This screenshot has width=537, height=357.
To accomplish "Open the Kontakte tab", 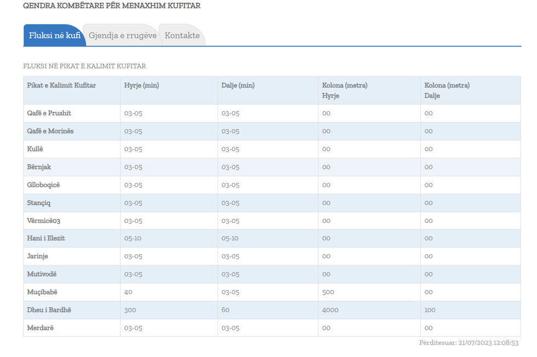I will click(182, 36).
